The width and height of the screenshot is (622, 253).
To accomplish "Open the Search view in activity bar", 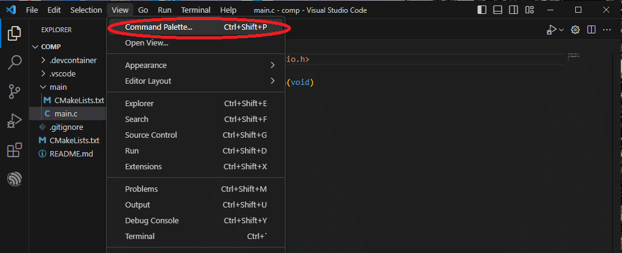I will [15, 62].
